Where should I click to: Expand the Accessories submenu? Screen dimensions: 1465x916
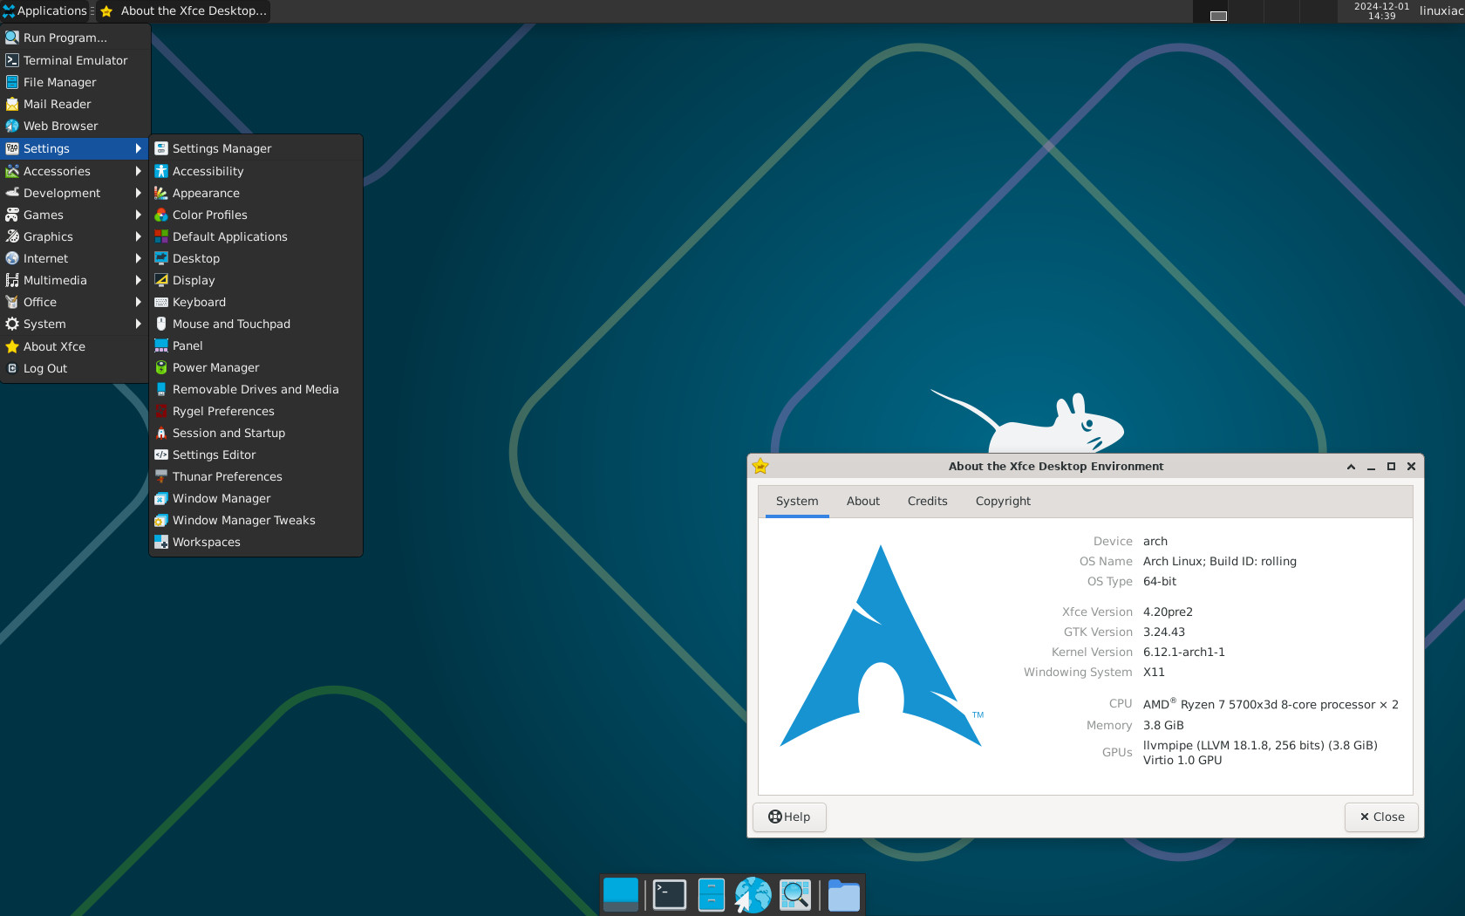click(75, 171)
